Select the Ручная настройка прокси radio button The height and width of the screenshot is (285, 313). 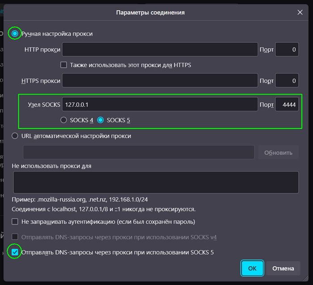(x=15, y=33)
